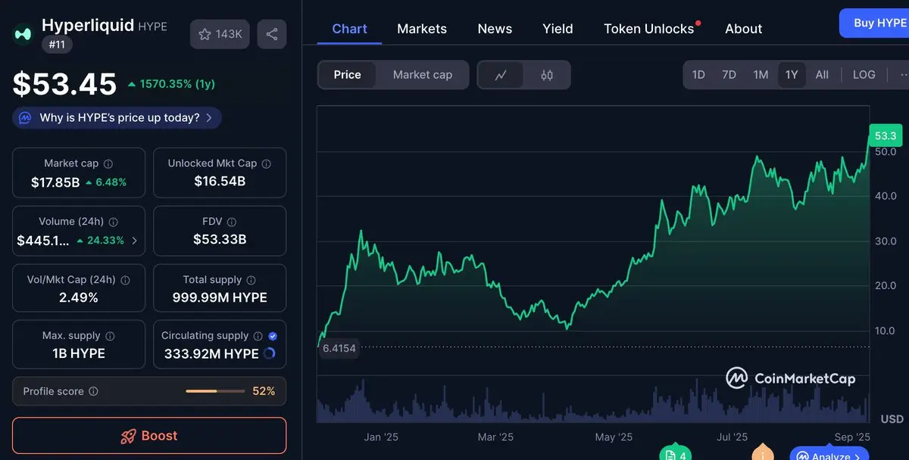Click the 2.49% Vol/Mkt Cap value
This screenshot has height=460, width=909.
(79, 298)
